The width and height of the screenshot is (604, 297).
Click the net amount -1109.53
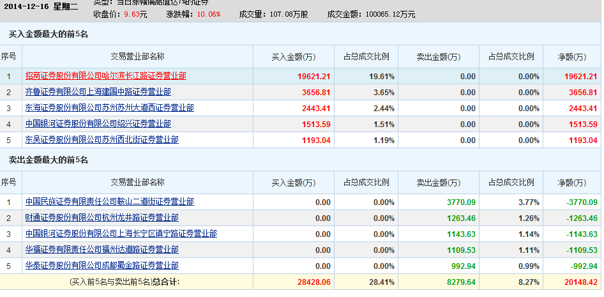pos(582,250)
